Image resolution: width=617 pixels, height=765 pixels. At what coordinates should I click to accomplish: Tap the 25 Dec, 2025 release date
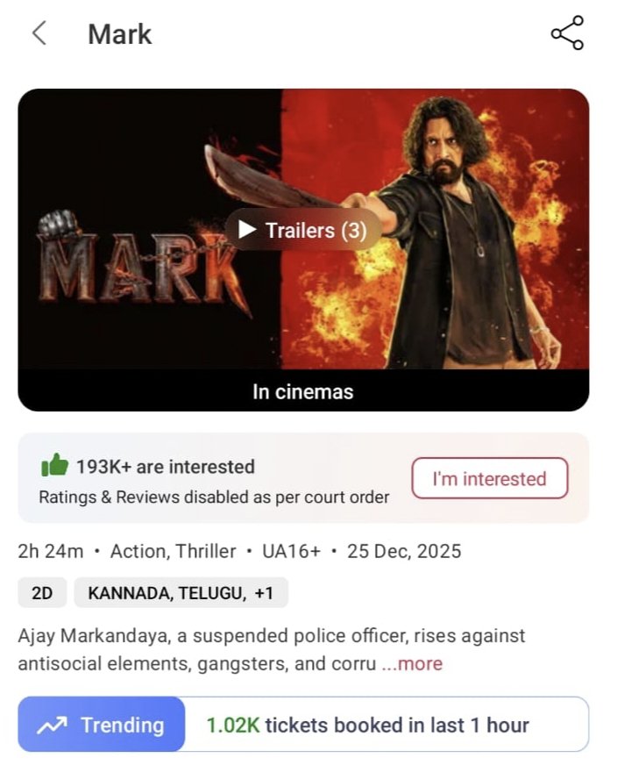coord(404,551)
